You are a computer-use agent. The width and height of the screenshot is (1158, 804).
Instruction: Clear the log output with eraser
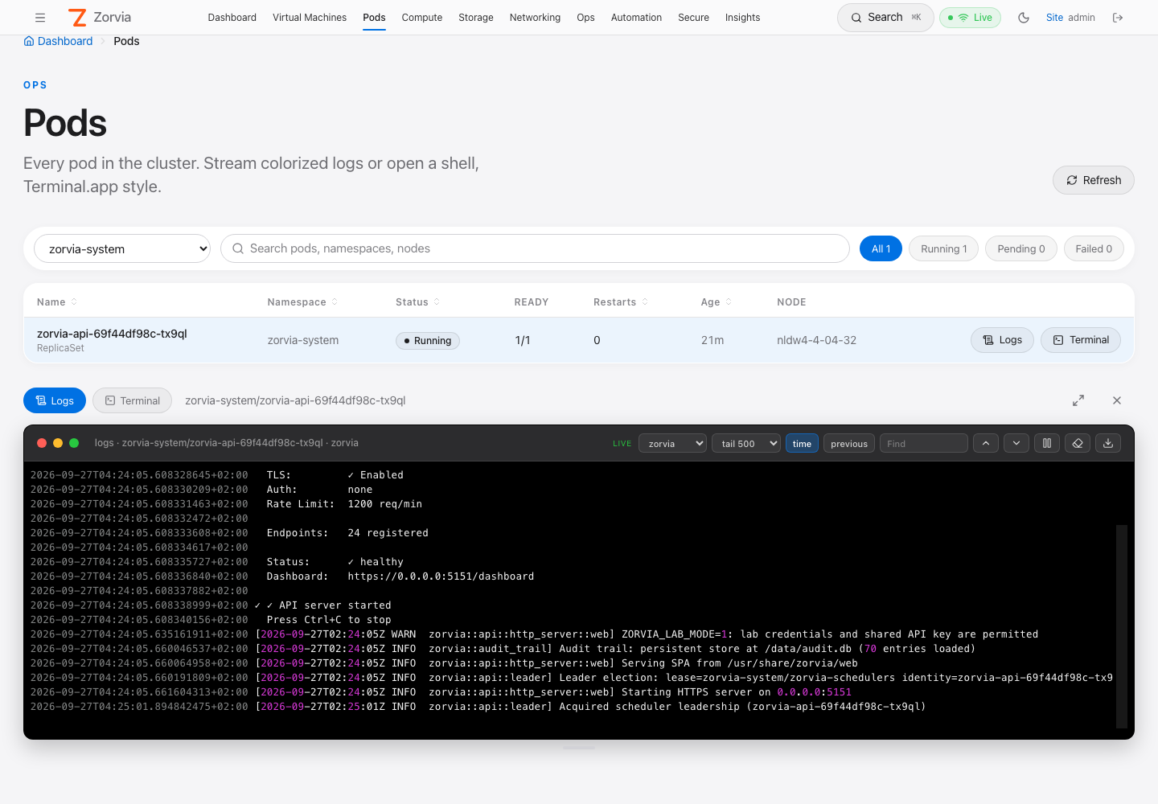[1078, 443]
